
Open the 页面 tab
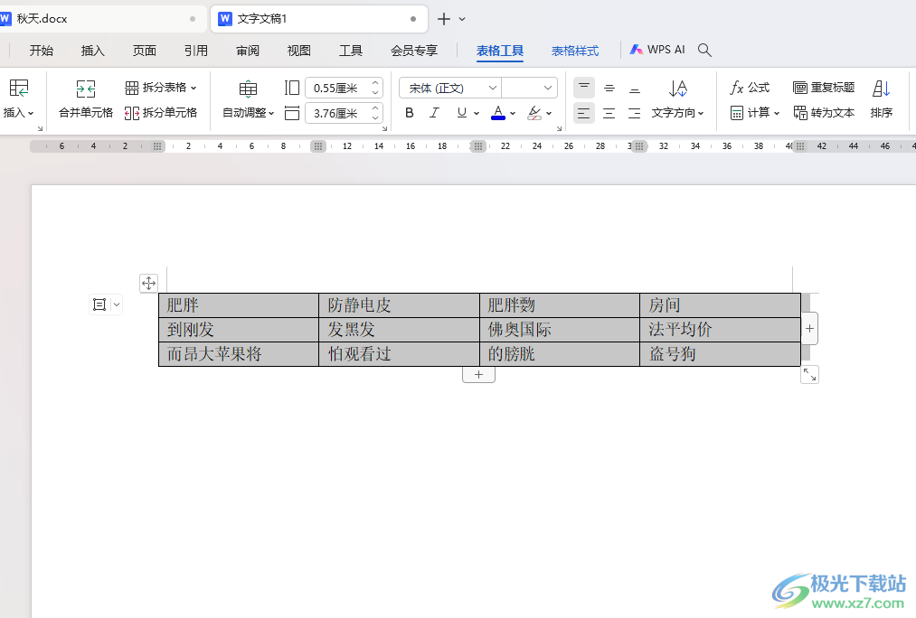(145, 51)
